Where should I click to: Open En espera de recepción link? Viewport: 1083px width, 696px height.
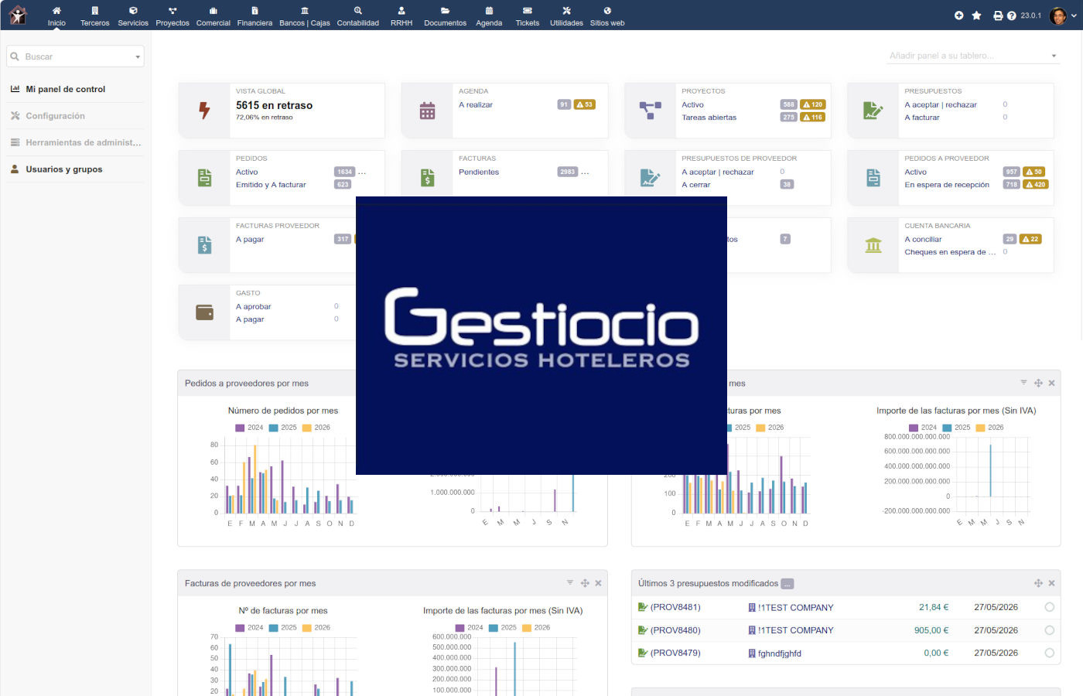coord(947,185)
